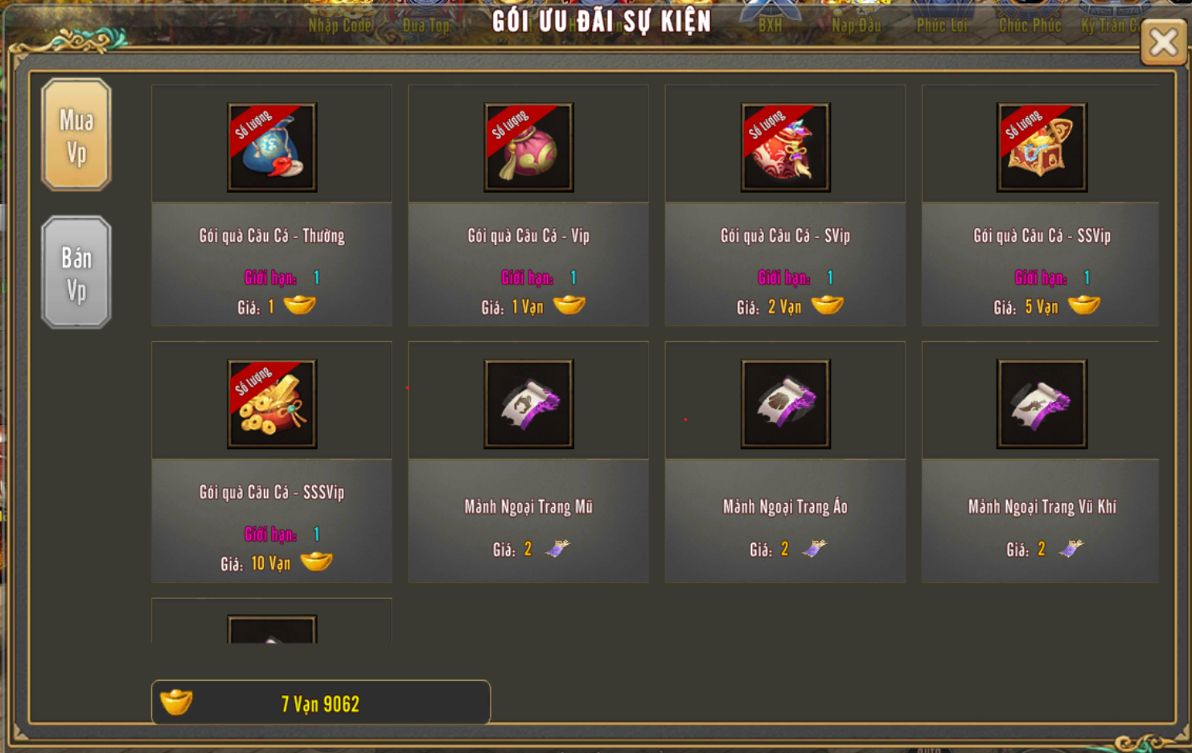Click the 5 Vạn price of SSVip package
The height and width of the screenshot is (753, 1192).
click(1042, 307)
